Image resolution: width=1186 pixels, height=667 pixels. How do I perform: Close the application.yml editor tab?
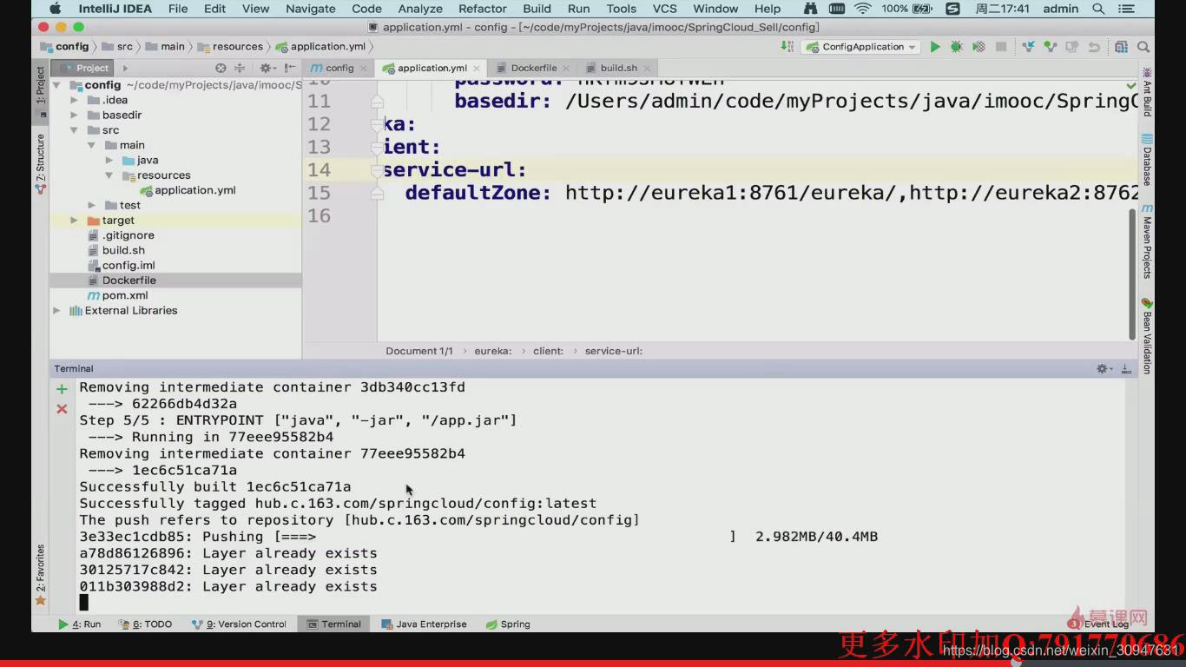[x=476, y=68]
